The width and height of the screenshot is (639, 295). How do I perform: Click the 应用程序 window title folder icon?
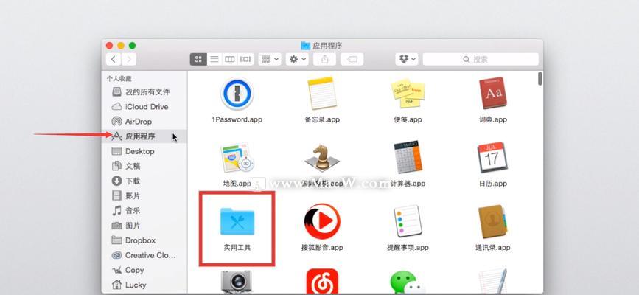[306, 45]
